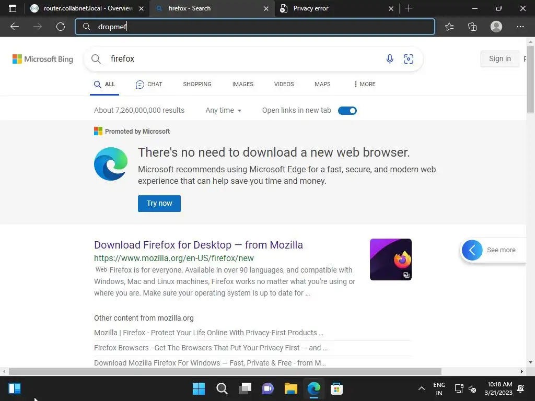Open the mozilla.org/en-US/firefox/new URL link

pyautogui.click(x=174, y=258)
